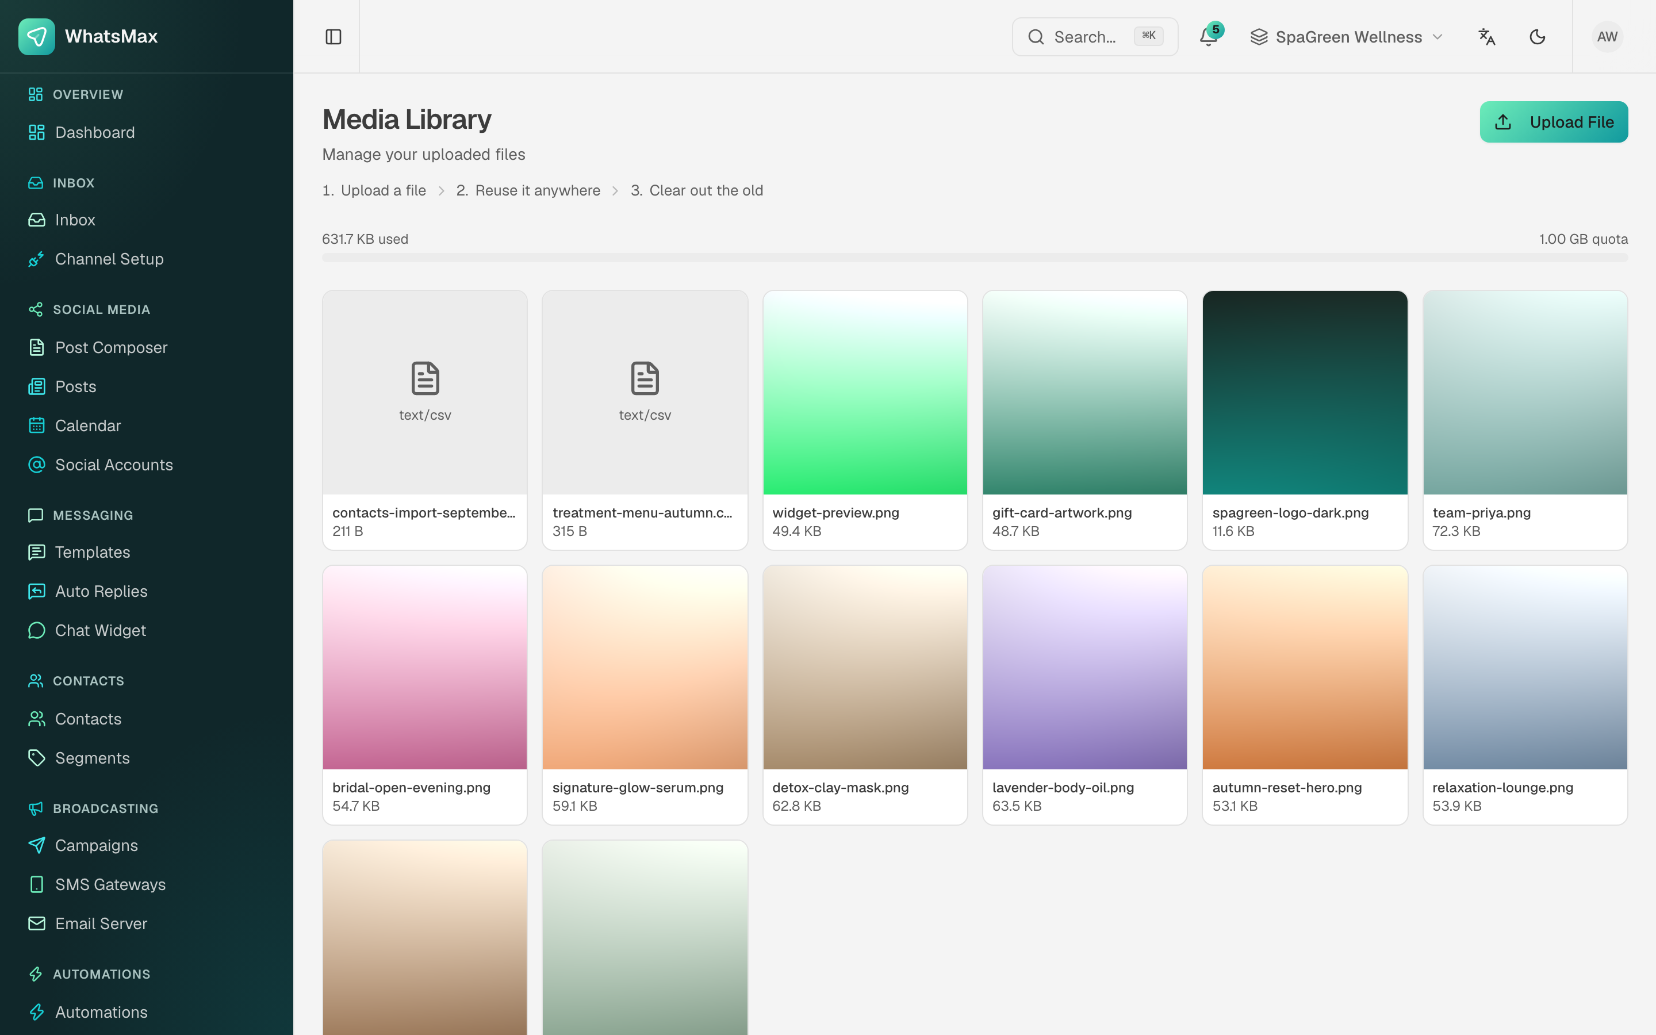Click the '1.00 GB quota' label

(1584, 239)
